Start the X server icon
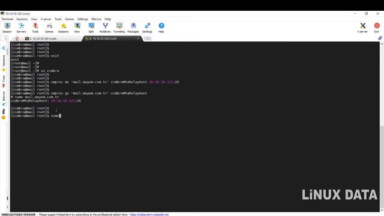This screenshot has height=216, width=384. pyautogui.click(x=362, y=28)
